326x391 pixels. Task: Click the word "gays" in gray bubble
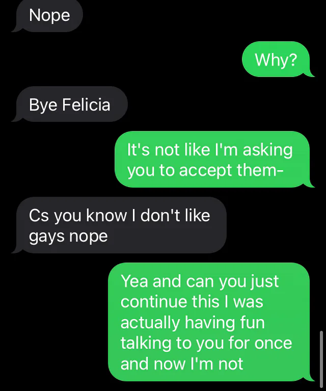point(47,237)
